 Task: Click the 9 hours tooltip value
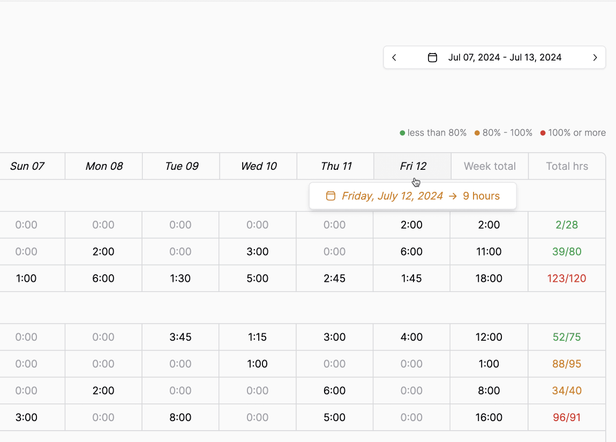(481, 196)
